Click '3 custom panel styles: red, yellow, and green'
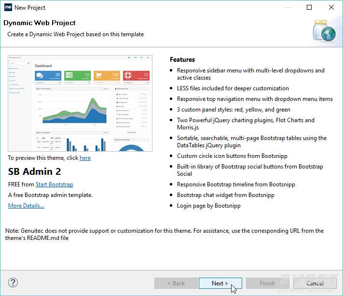The height and width of the screenshot is (296, 343). click(x=233, y=110)
